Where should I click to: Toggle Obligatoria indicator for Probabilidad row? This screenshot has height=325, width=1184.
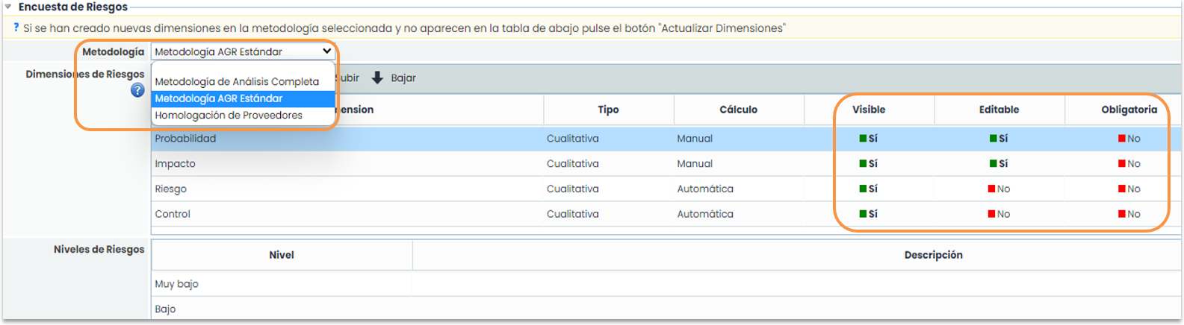(x=1122, y=139)
